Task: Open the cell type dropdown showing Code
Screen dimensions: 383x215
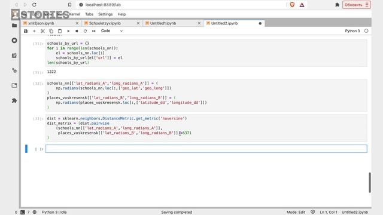Action: [112, 31]
